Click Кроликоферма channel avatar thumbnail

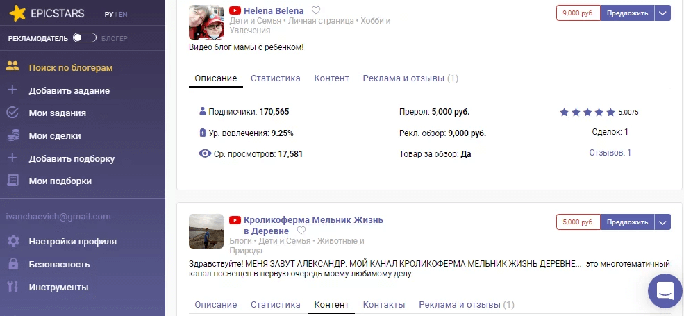pos(206,231)
